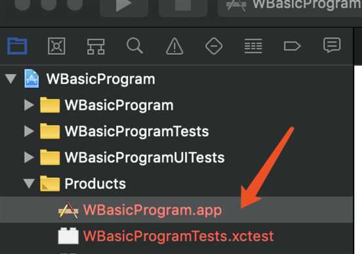Viewport: 362px width, 254px height.
Task: Expand the WBasicProgramTests folder
Action: 29,131
